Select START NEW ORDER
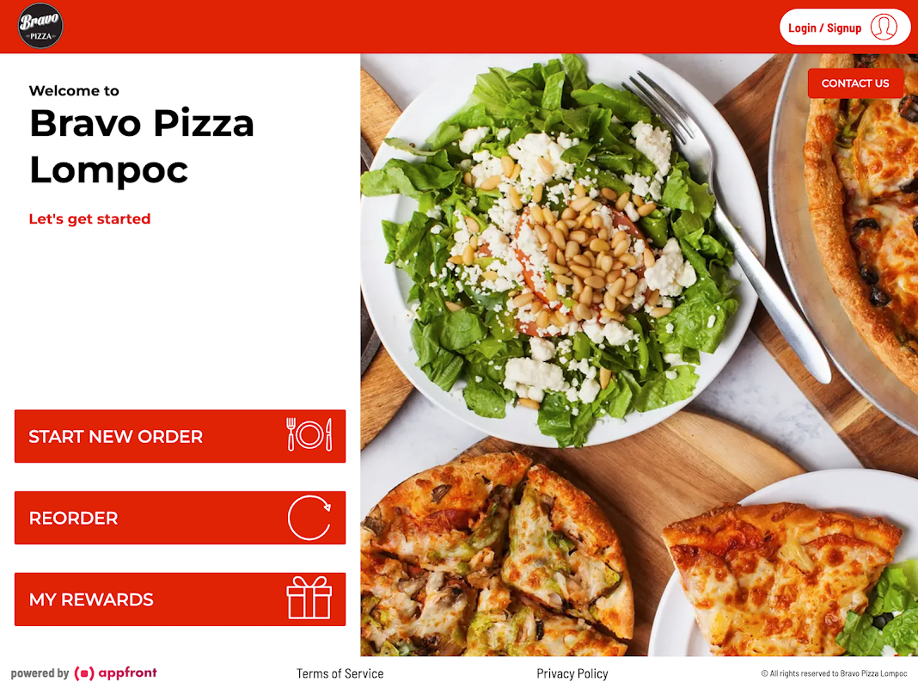The width and height of the screenshot is (918, 688). 180,436
